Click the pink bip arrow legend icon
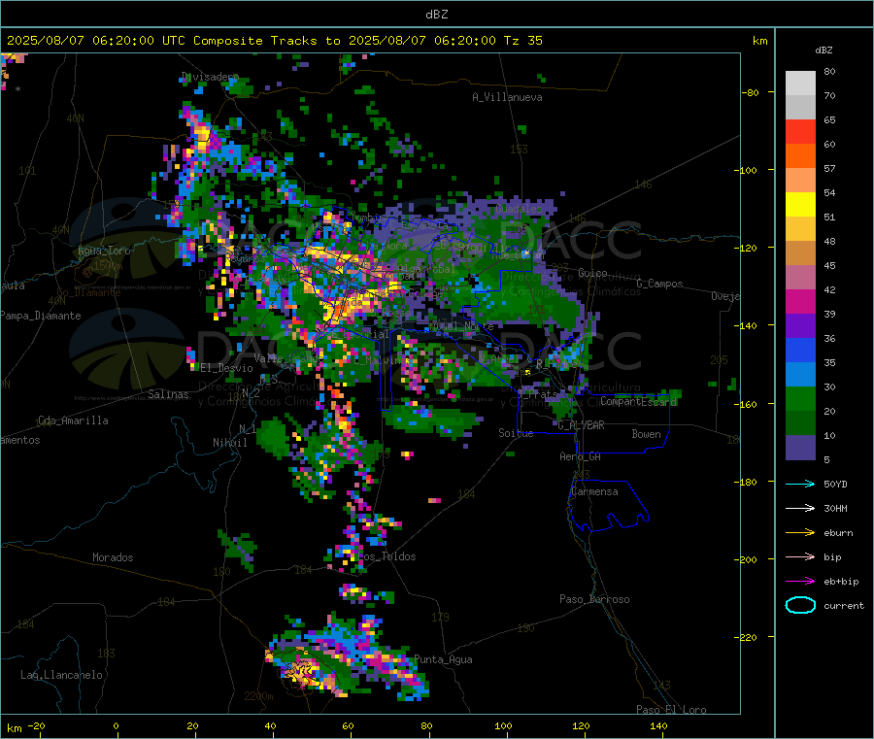 (800, 556)
